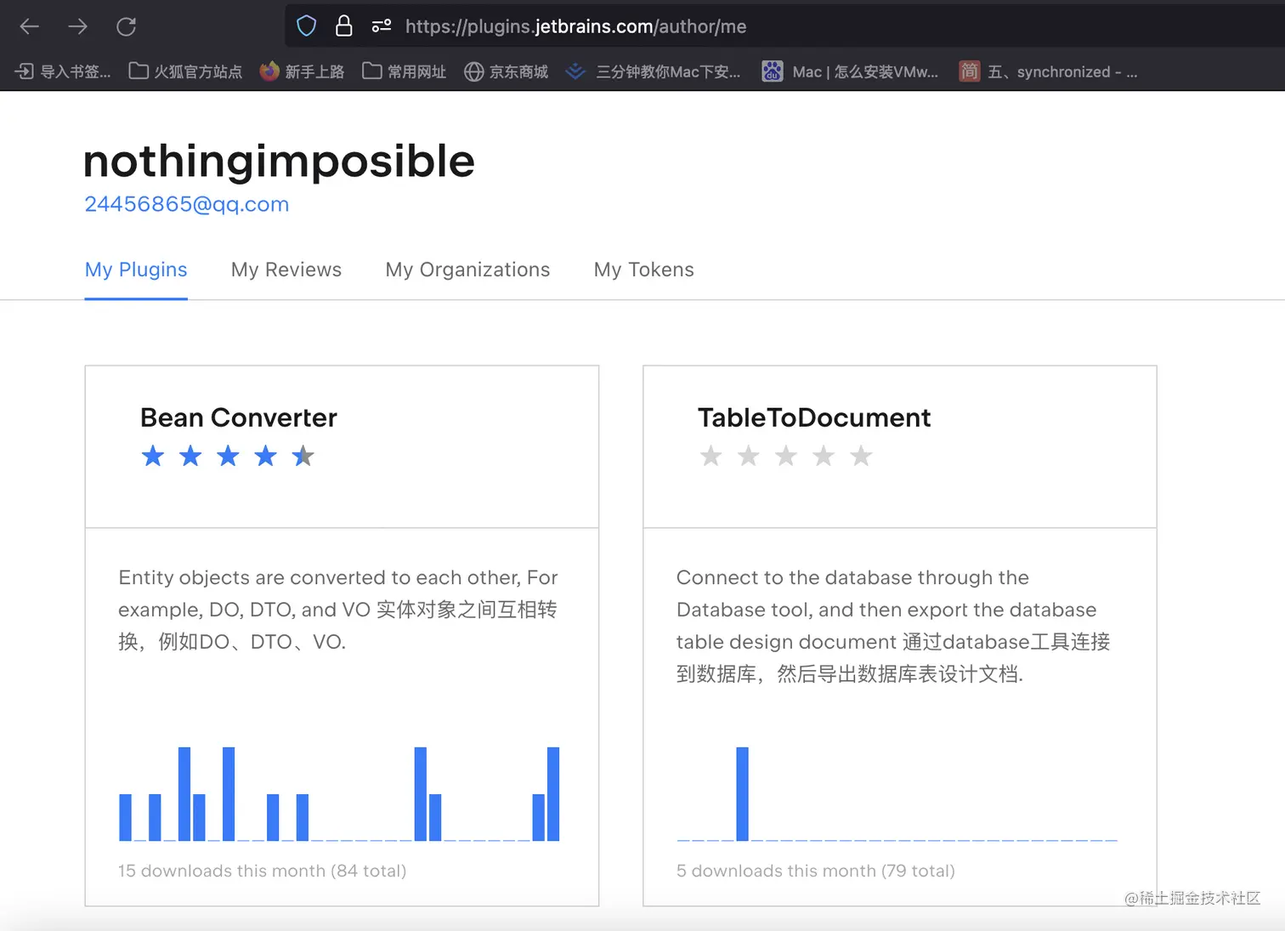Go forward with browser forward arrow
The height and width of the screenshot is (931, 1285).
(78, 26)
